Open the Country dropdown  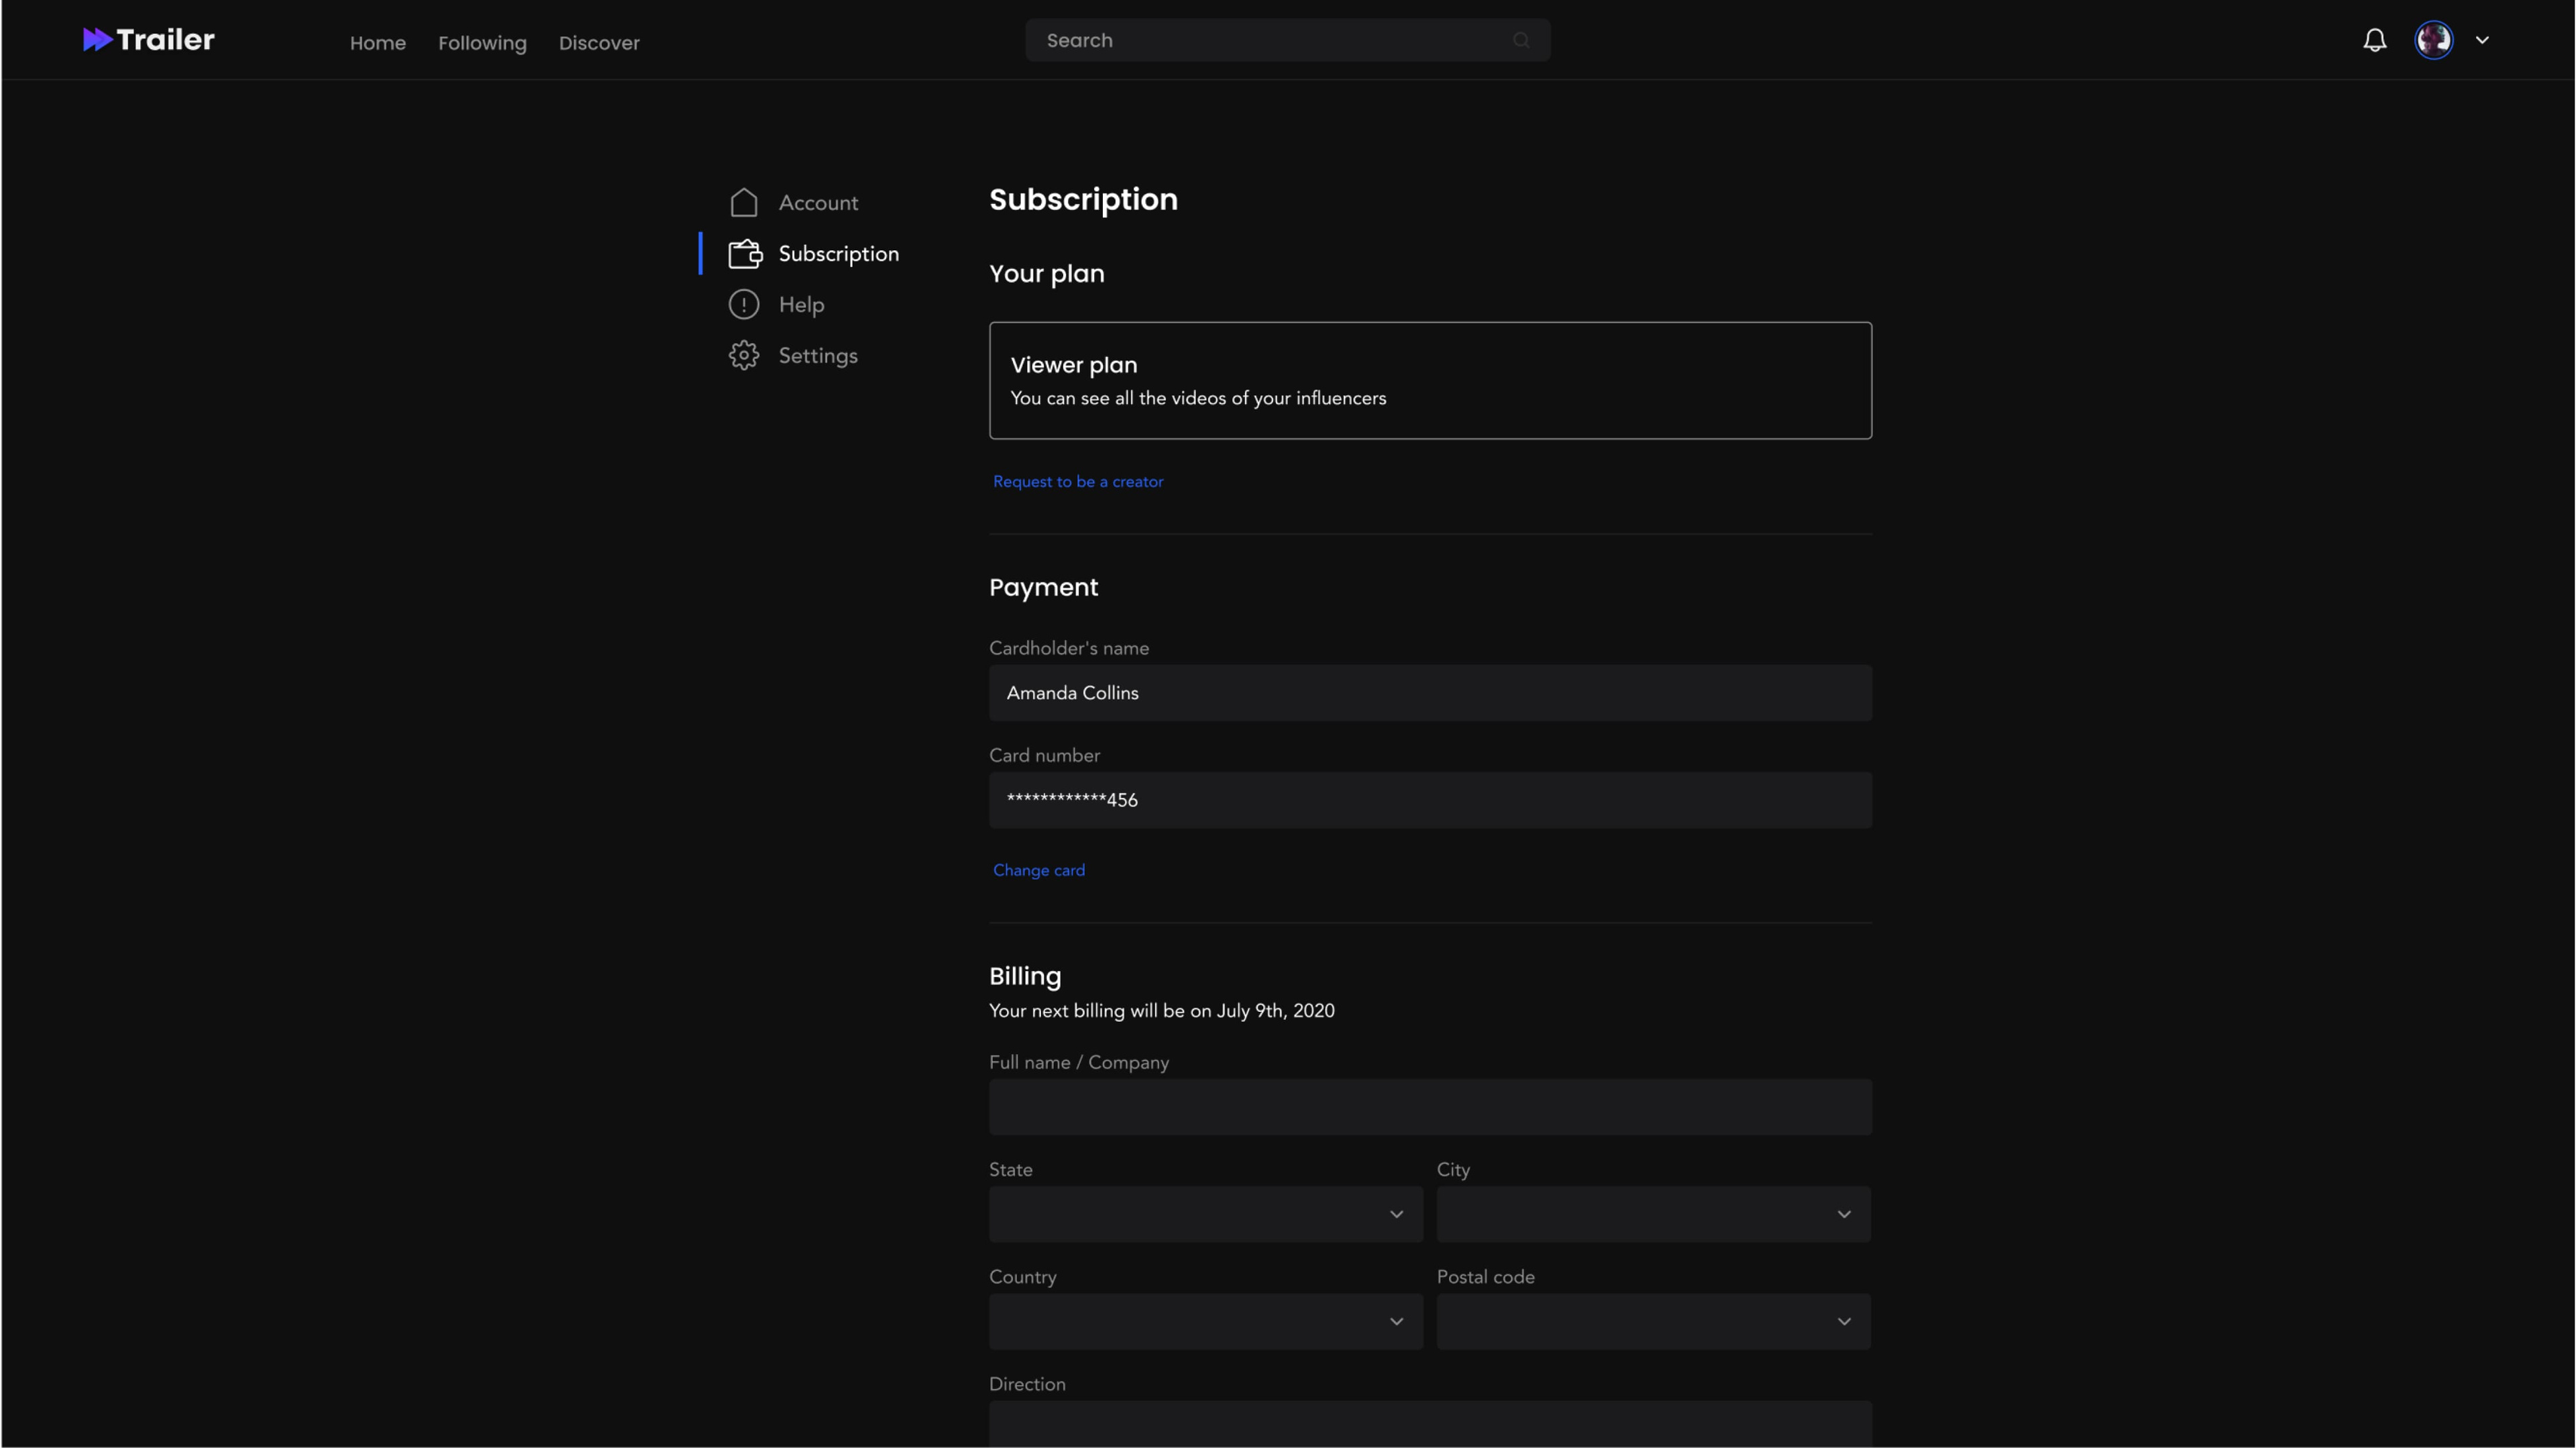click(1205, 1321)
